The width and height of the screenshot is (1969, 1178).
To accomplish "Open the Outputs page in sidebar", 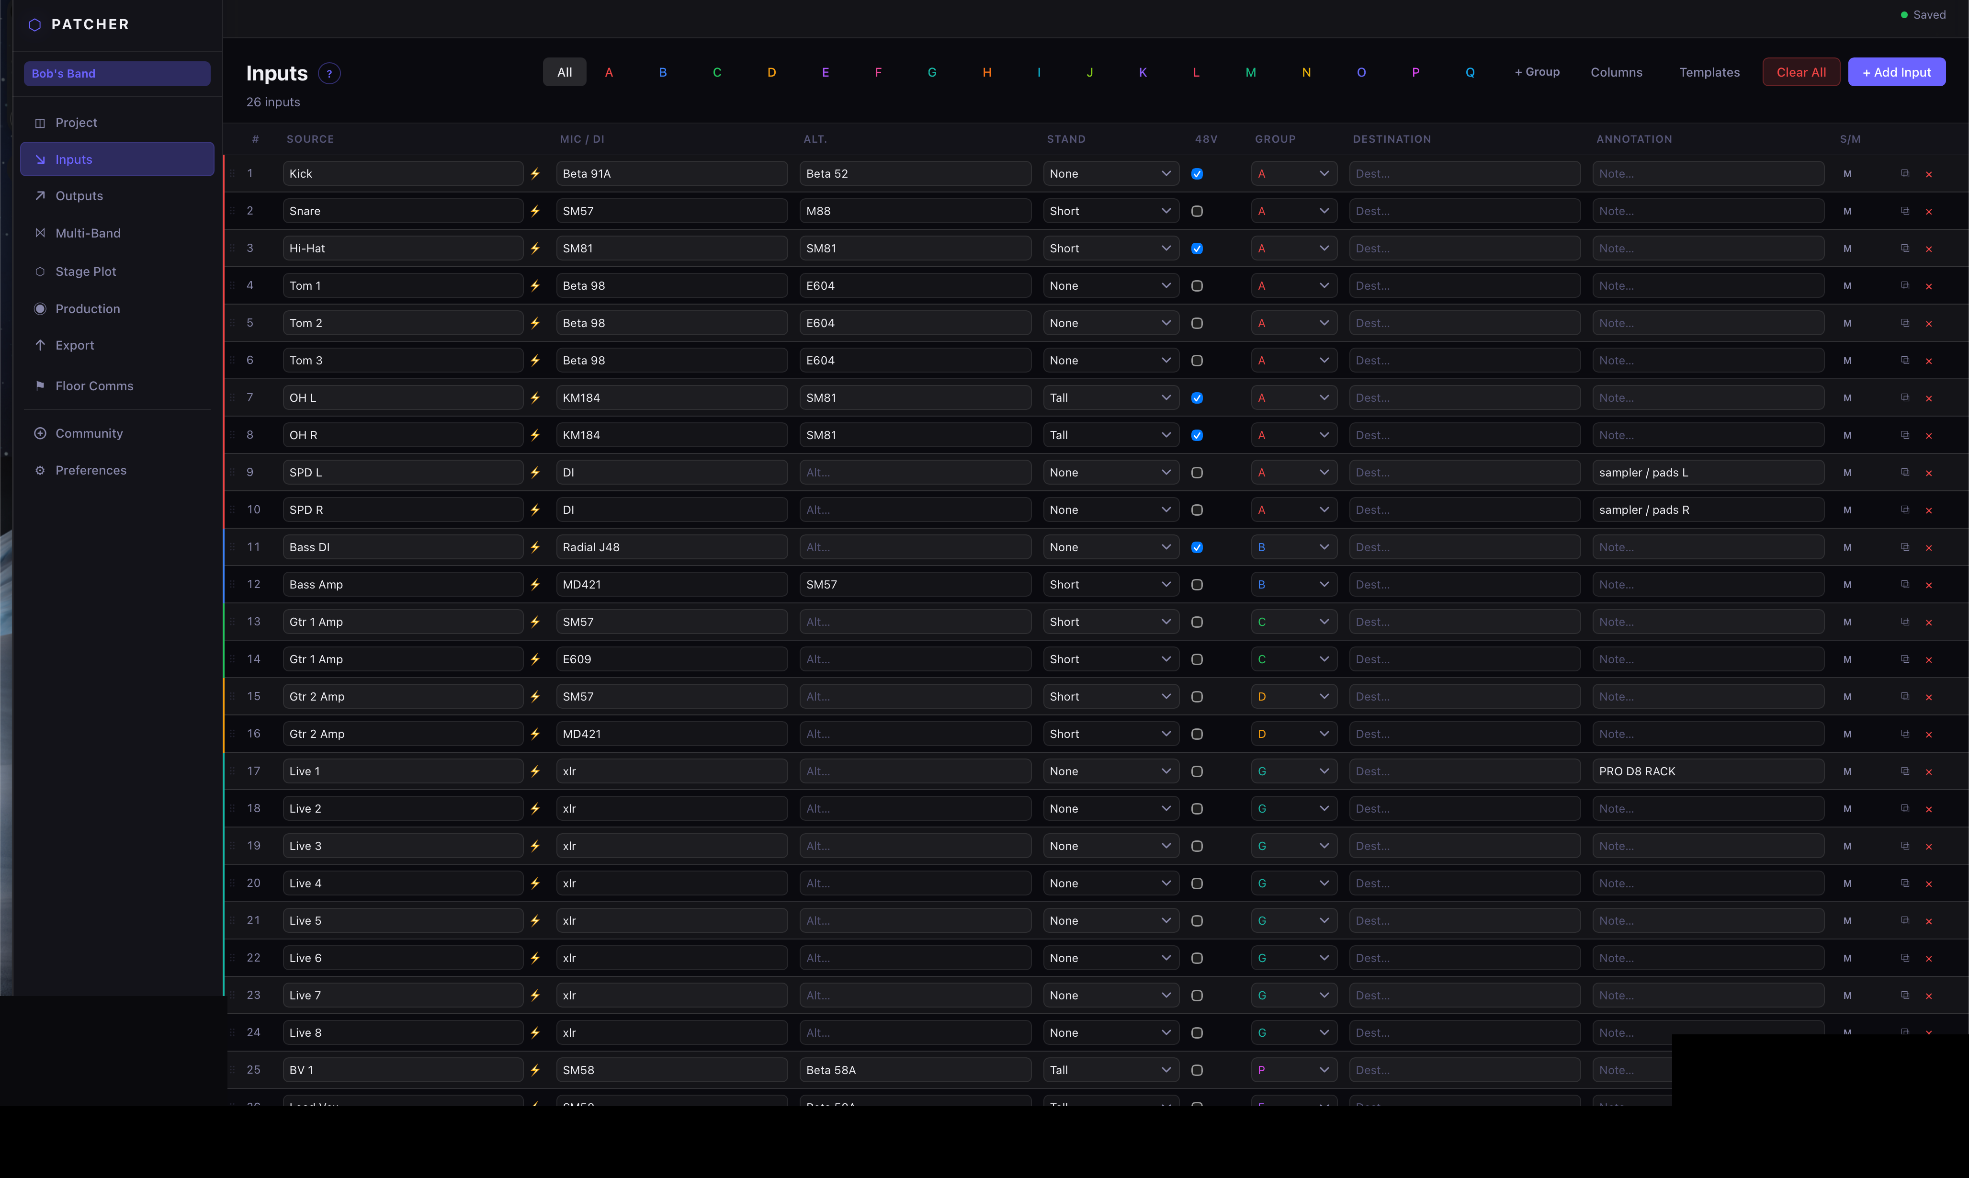I will coord(117,196).
